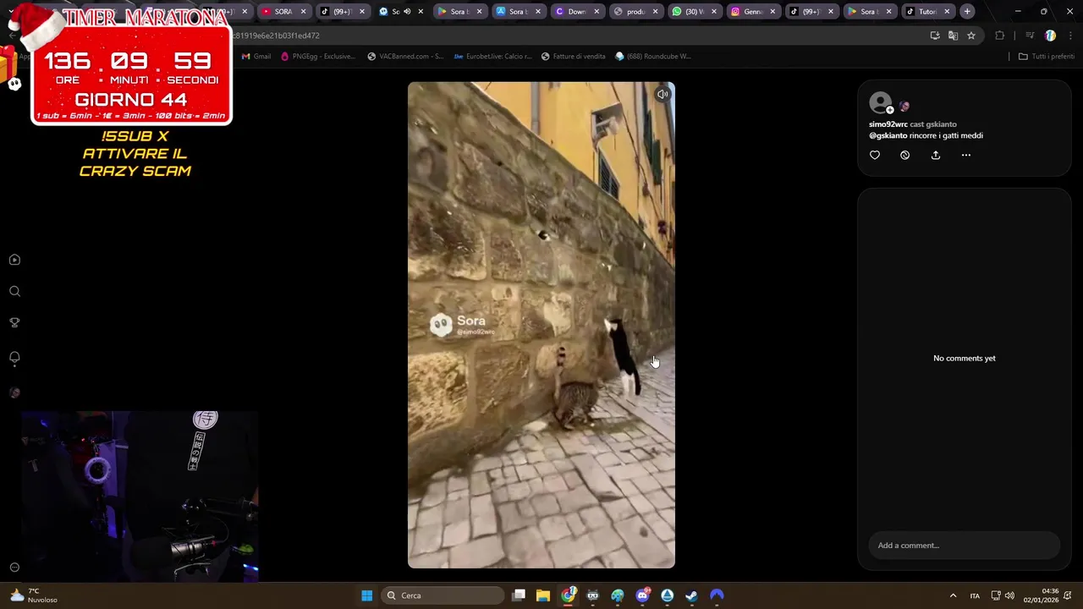Open the Sora sidebar notifications bell

(x=14, y=358)
